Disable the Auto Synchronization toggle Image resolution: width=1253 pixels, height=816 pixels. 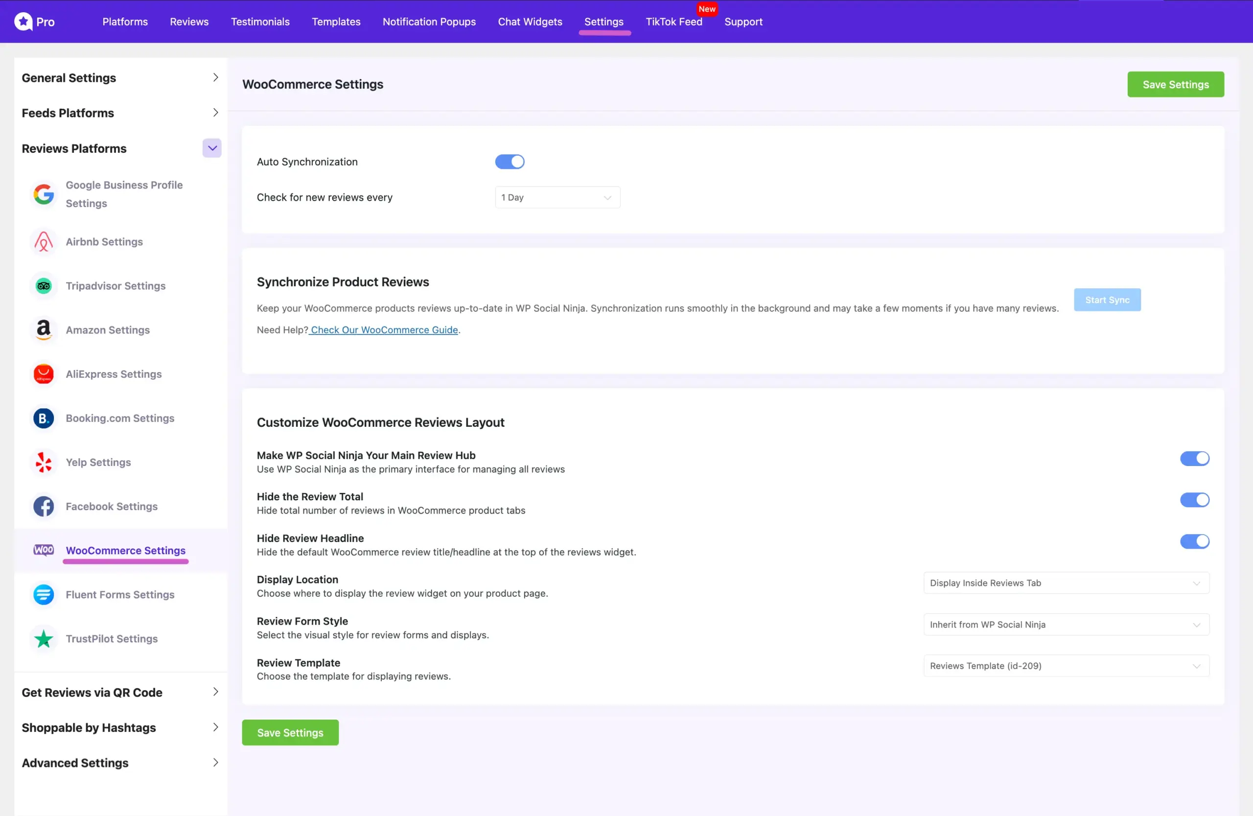[510, 162]
